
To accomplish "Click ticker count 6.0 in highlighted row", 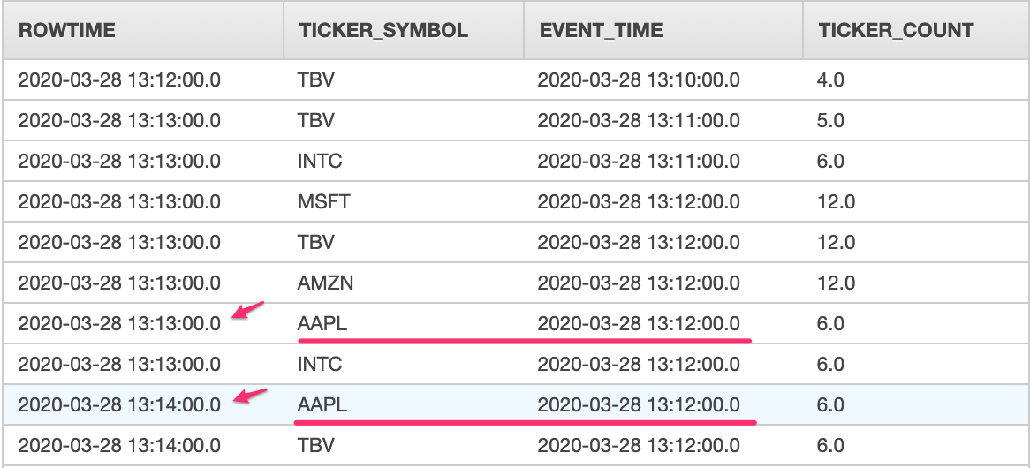I will pyautogui.click(x=831, y=404).
